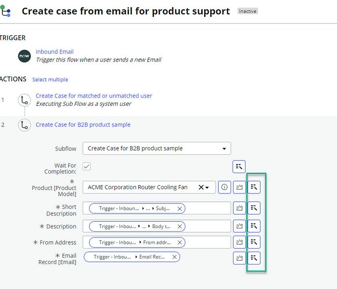Uncheck the Wait For Completion checkbox

87,166
